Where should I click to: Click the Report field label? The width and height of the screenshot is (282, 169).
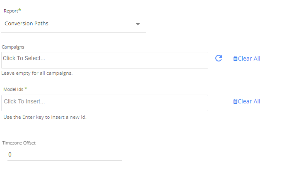11,11
